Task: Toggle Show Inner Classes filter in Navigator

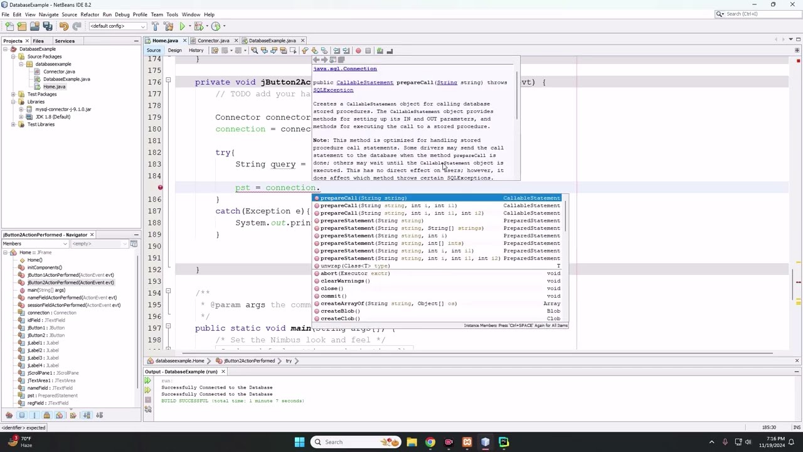Action: pyautogui.click(x=60, y=415)
